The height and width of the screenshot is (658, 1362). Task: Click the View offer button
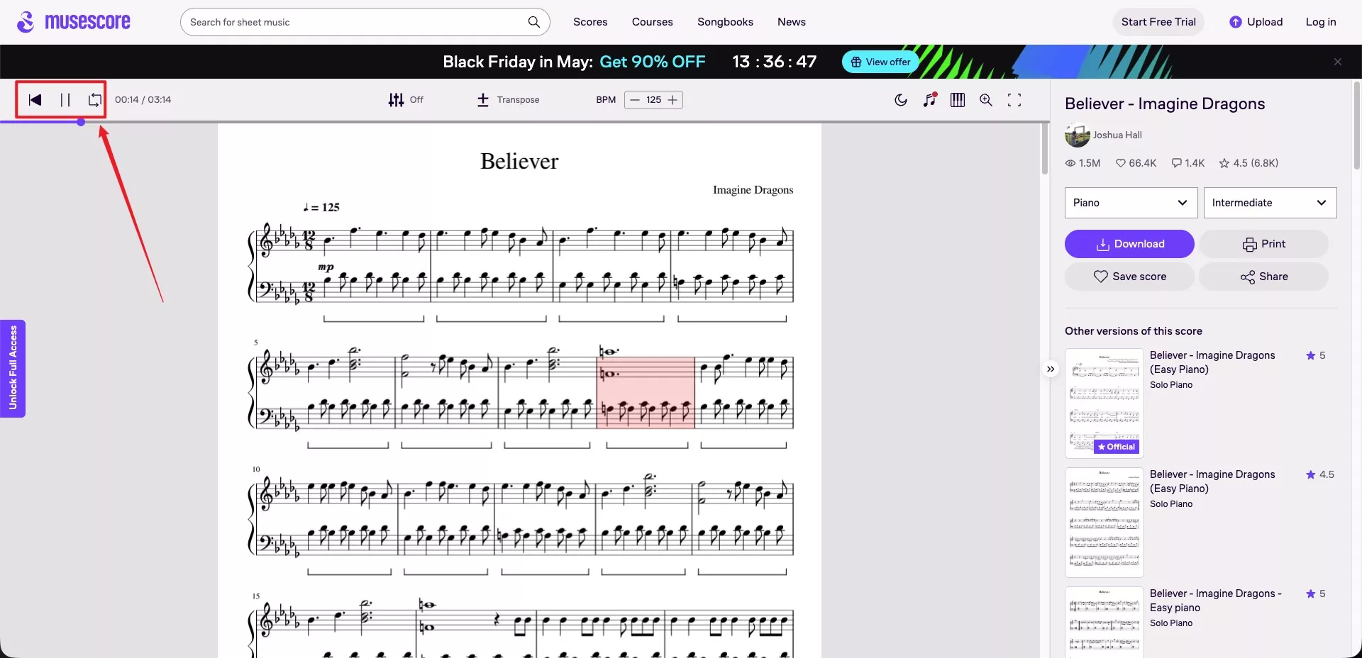[x=880, y=62]
